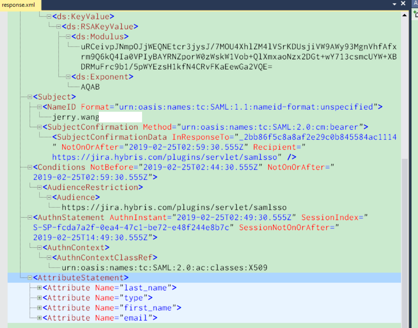Collapse the AuthnContext node
This screenshot has height=328, width=418.
click(x=40, y=247)
